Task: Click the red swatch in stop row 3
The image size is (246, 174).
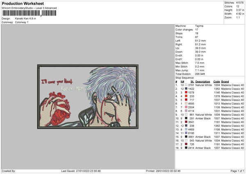Action: (x=186, y=92)
